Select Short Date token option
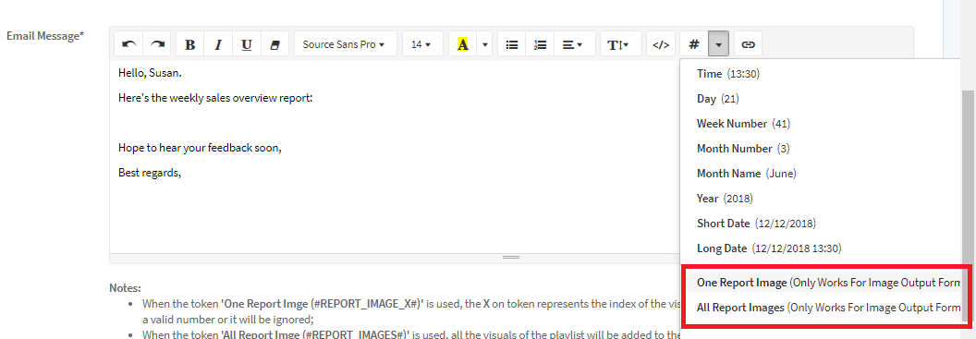This screenshot has width=976, height=339. (821, 224)
